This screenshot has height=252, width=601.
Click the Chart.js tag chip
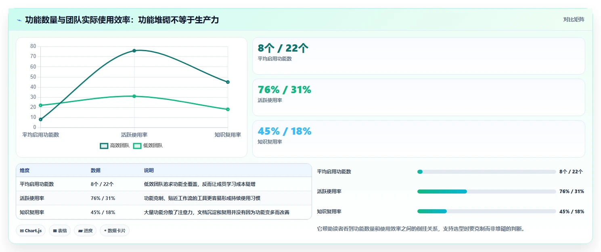tap(31, 231)
